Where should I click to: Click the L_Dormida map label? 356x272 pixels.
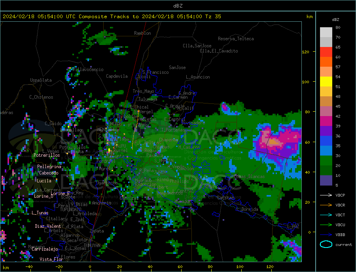(x=248, y=209)
